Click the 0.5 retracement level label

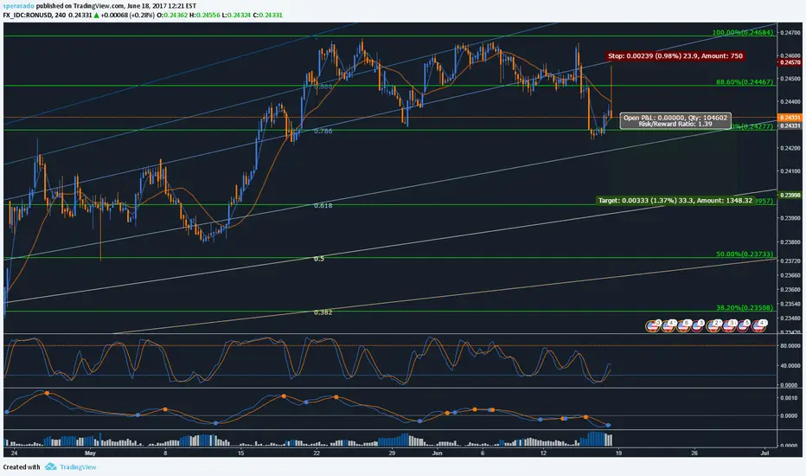pyautogui.click(x=319, y=258)
